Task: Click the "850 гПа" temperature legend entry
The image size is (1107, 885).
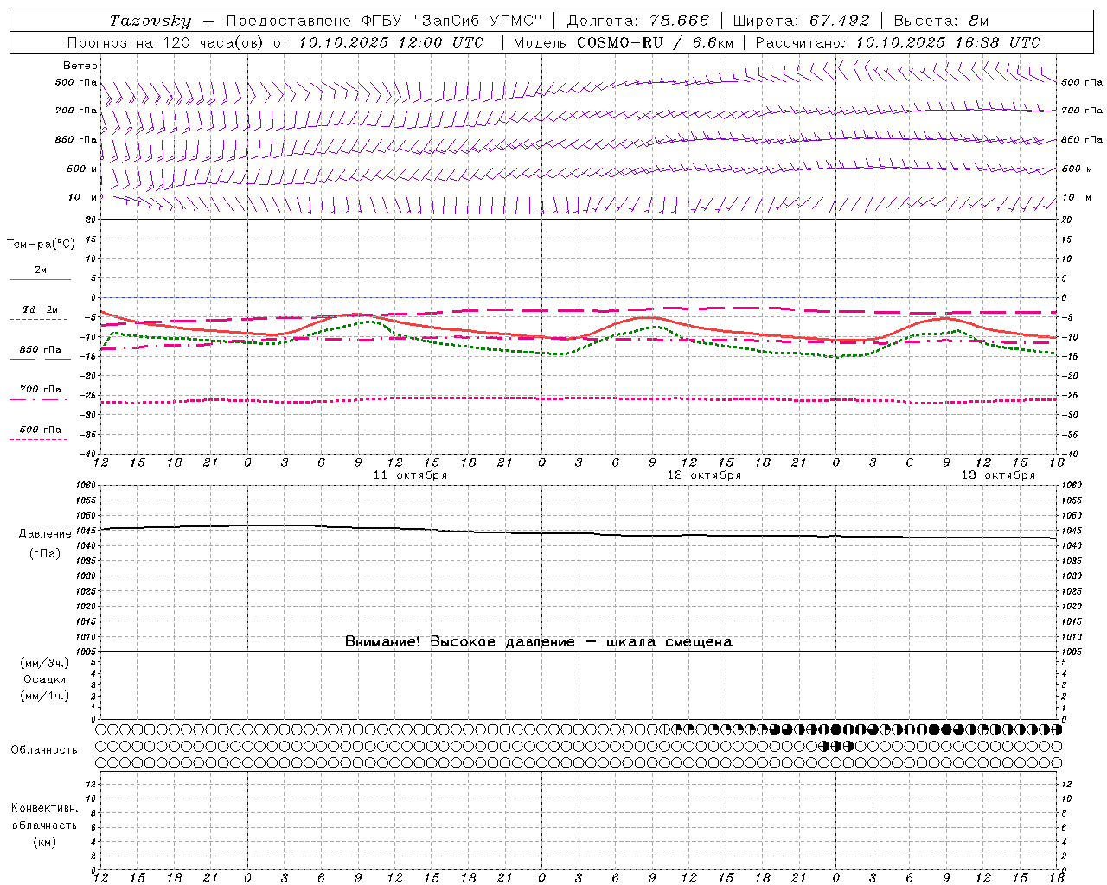Action: pyautogui.click(x=41, y=350)
